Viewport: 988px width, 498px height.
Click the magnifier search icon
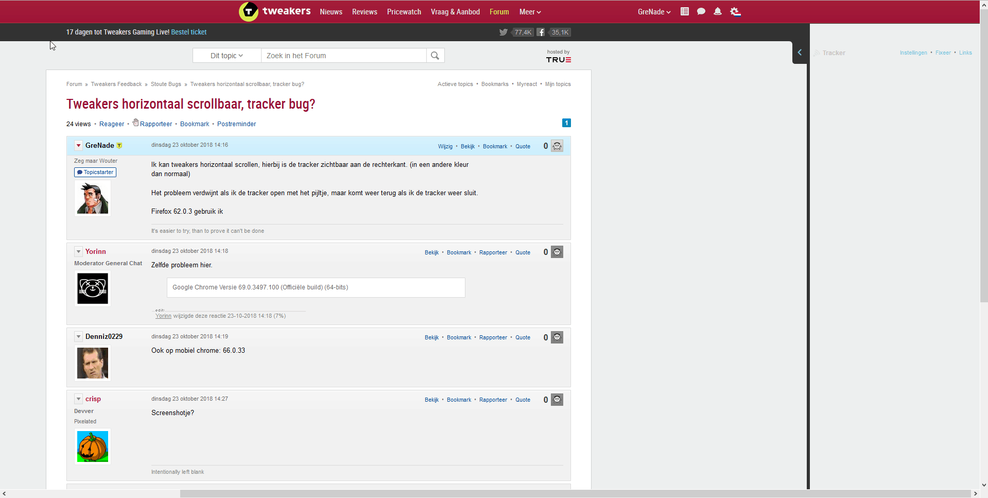[x=435, y=56]
